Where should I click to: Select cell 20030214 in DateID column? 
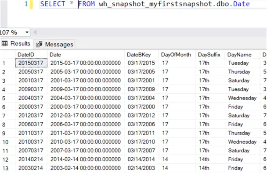point(31,168)
